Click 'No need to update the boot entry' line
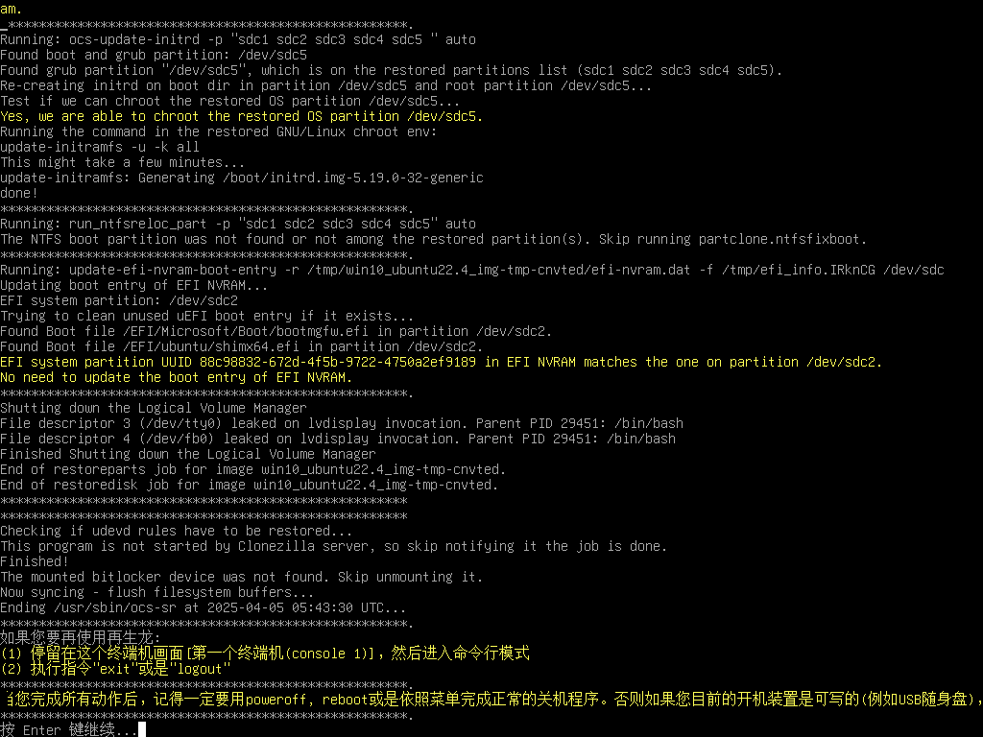 (177, 377)
